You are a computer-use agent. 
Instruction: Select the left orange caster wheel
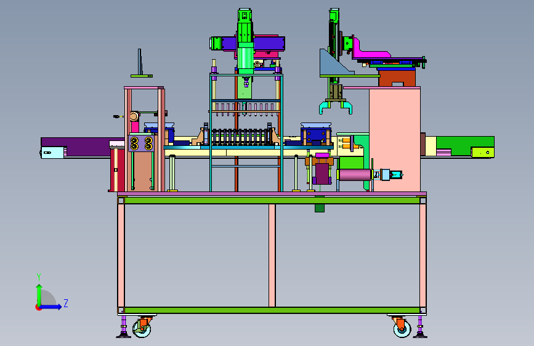[142, 328]
